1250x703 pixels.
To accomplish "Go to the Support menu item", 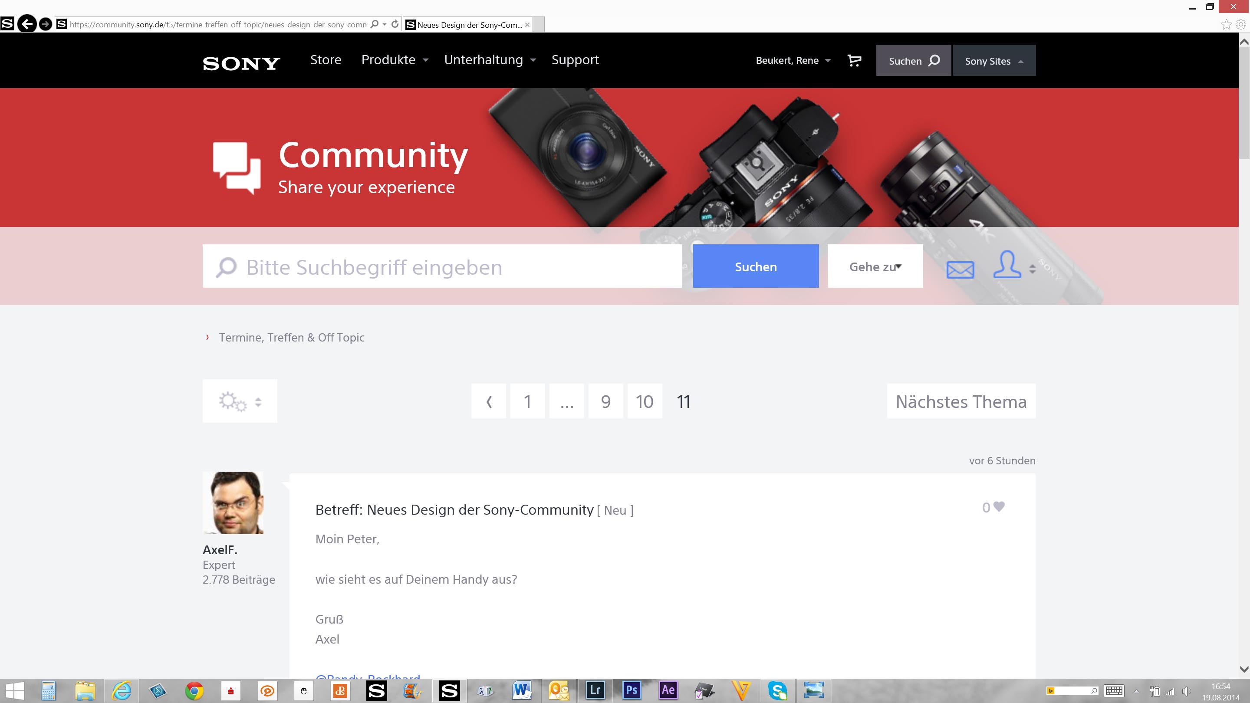I will [575, 60].
